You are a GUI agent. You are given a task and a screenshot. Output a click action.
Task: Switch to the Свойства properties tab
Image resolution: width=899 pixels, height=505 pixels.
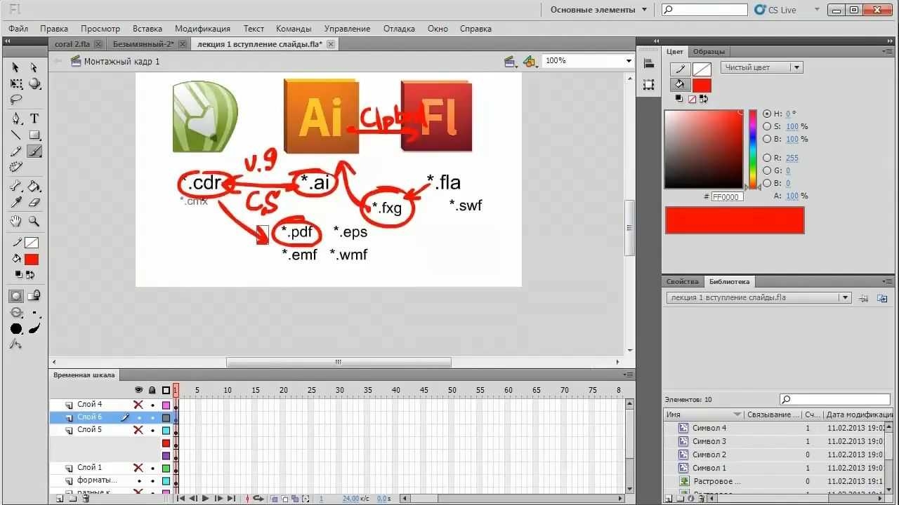pyautogui.click(x=683, y=281)
